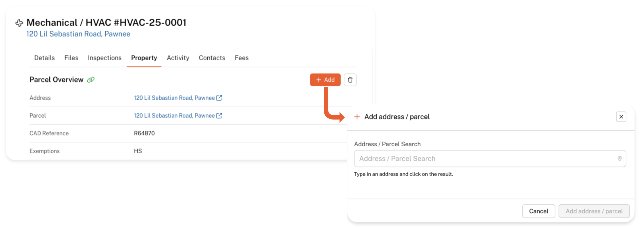Open the header address link under permit title
641x228 pixels.
[x=78, y=34]
